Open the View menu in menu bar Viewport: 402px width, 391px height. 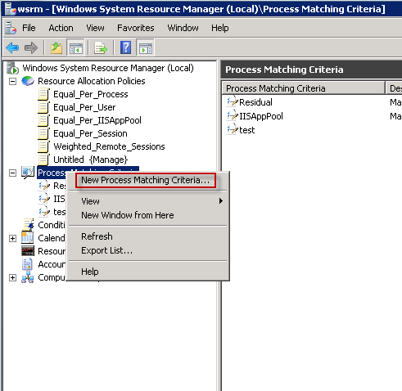pyautogui.click(x=95, y=28)
